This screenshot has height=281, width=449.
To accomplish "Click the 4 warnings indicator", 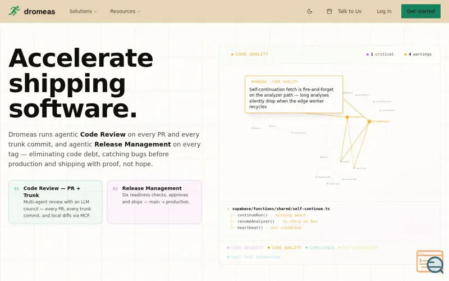I will 418,54.
